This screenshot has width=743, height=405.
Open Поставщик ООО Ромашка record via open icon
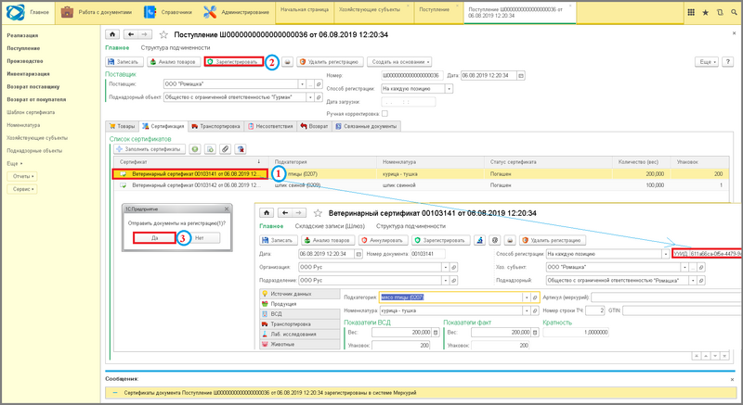[x=319, y=84]
